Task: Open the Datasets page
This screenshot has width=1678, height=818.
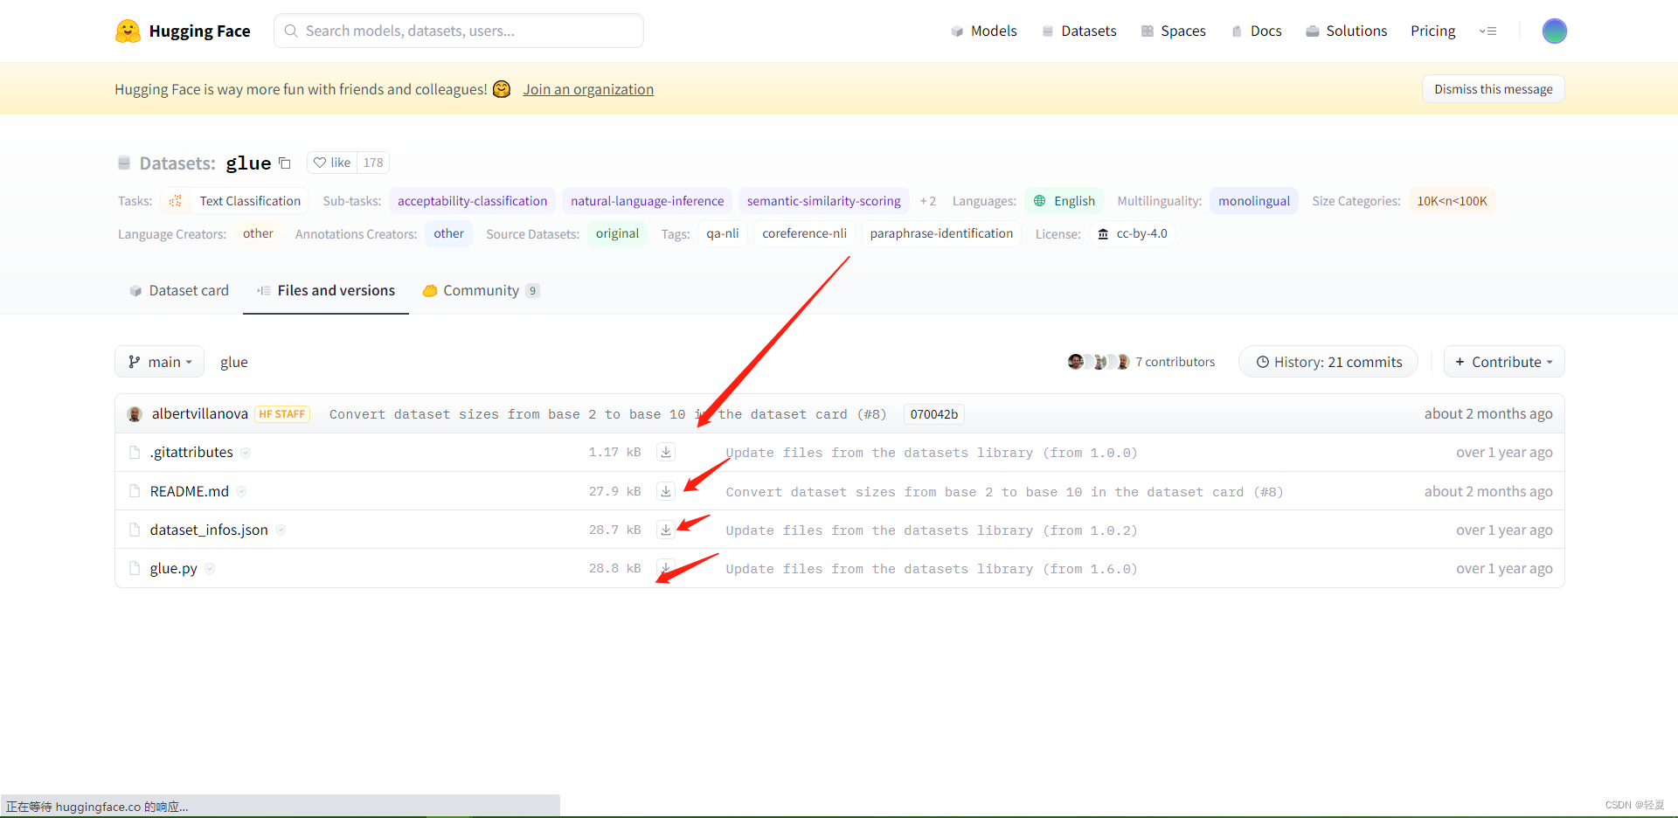Action: (x=1079, y=31)
